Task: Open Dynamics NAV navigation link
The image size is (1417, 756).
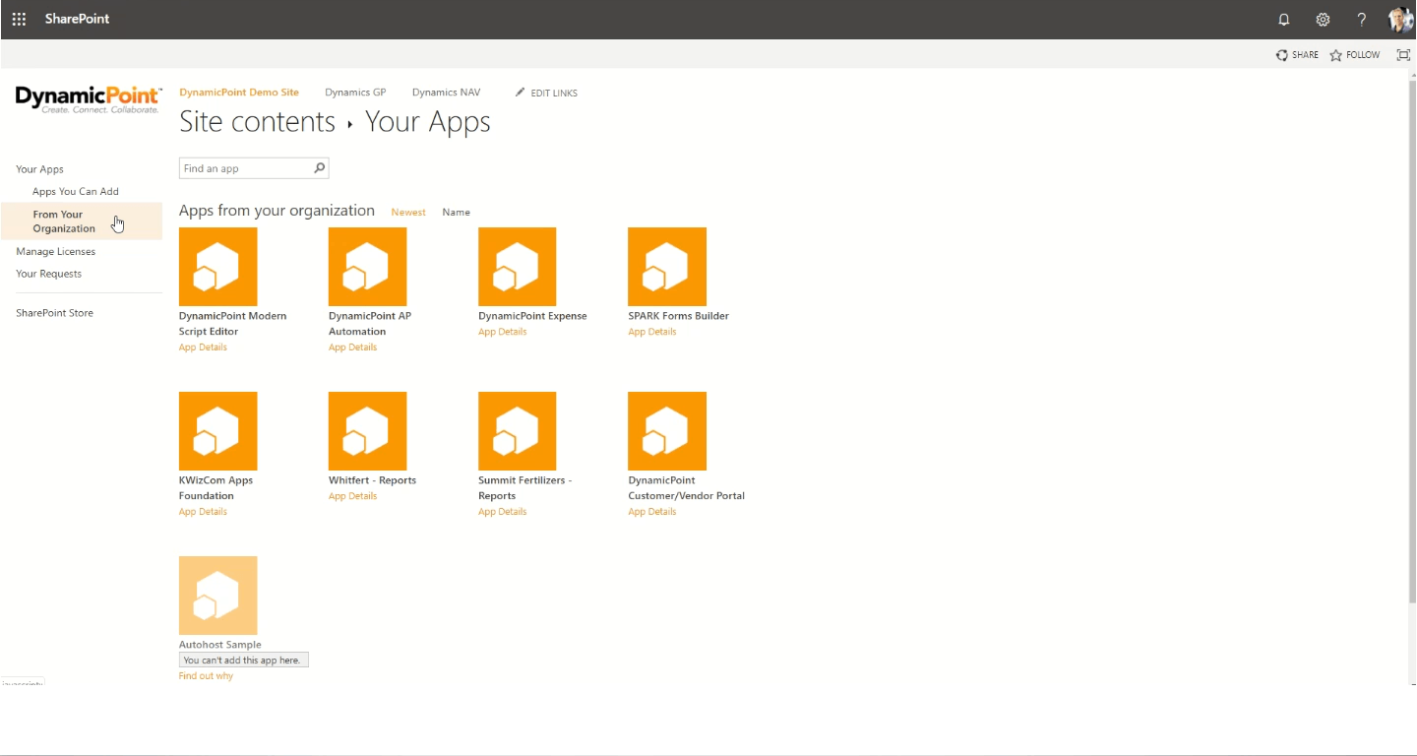Action: (447, 93)
